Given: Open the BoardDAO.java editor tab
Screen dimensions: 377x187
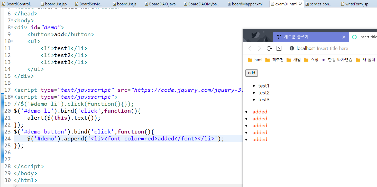Looking at the screenshot, I should [x=160, y=4].
